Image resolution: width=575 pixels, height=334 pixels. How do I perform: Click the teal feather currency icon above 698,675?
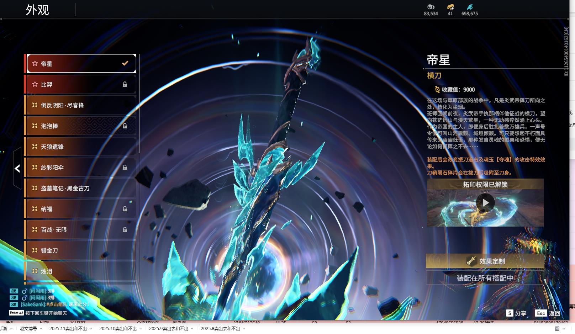coord(470,7)
